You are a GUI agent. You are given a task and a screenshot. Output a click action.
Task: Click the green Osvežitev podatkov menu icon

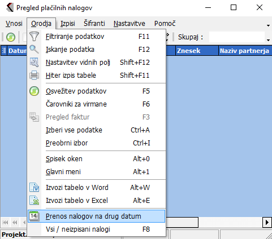click(x=34, y=91)
